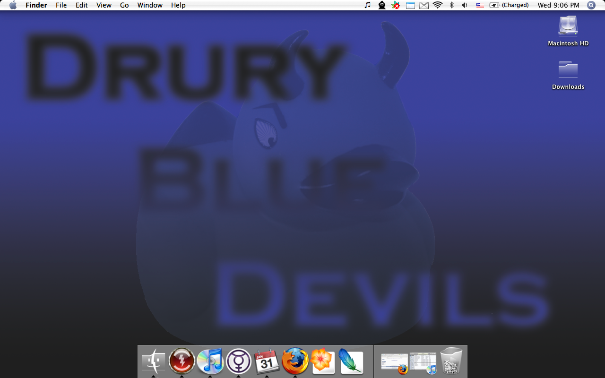This screenshot has width=605, height=378.
Task: Open the Window menu
Action: pos(150,5)
